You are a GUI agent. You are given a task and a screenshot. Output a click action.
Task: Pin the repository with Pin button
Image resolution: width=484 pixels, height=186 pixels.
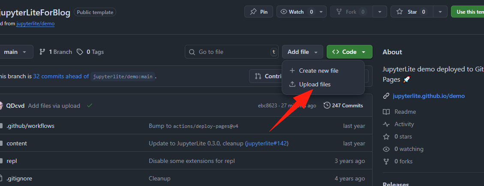[x=259, y=12]
